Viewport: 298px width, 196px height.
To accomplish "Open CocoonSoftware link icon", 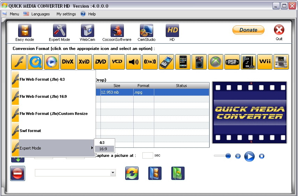I will (x=117, y=32).
